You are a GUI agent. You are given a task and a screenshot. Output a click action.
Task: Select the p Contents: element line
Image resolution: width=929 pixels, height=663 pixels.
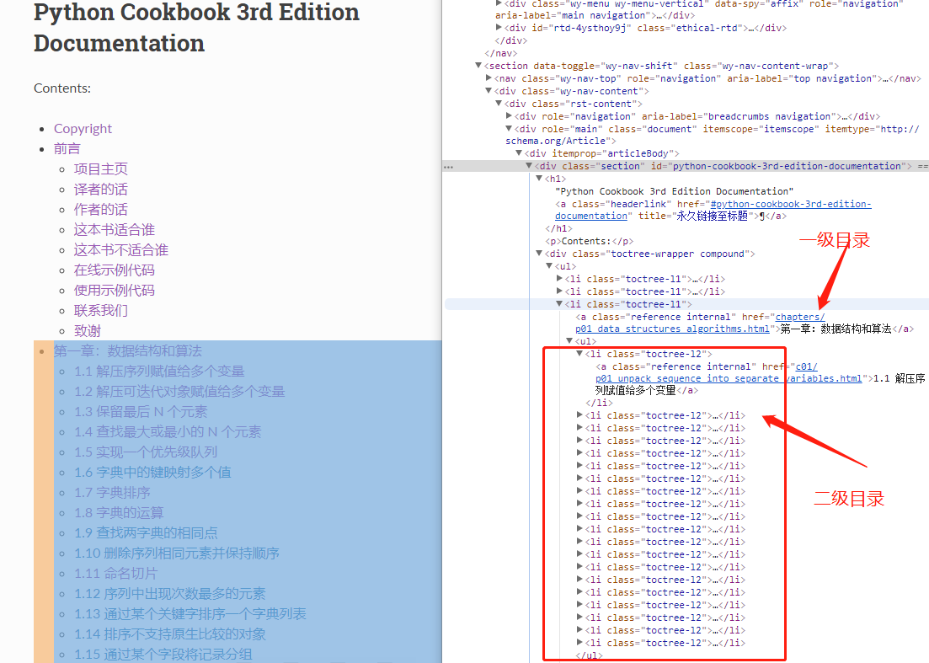tap(590, 241)
